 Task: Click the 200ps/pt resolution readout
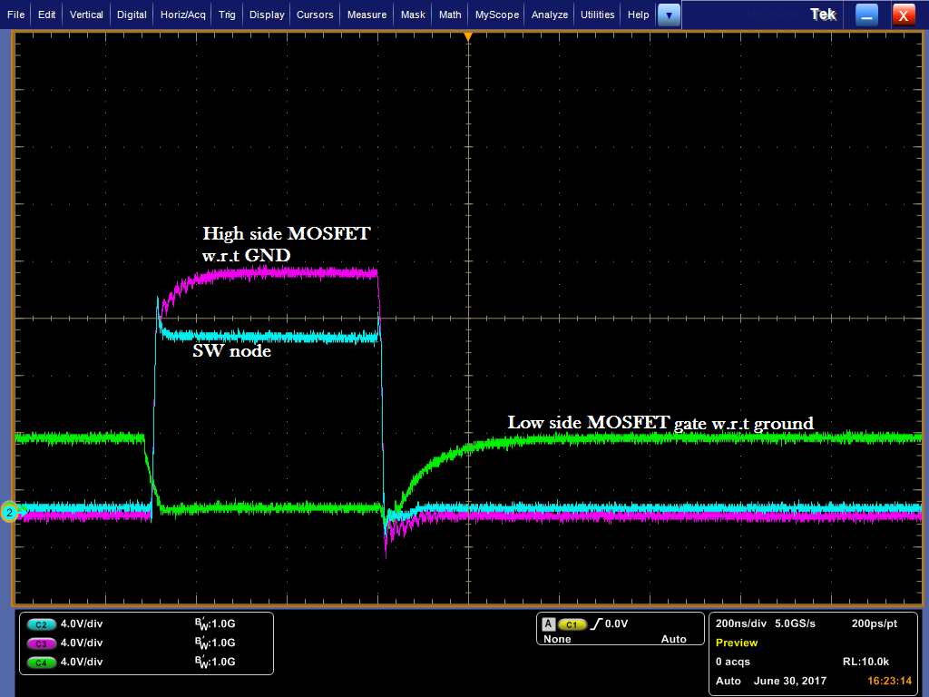pyautogui.click(x=875, y=624)
